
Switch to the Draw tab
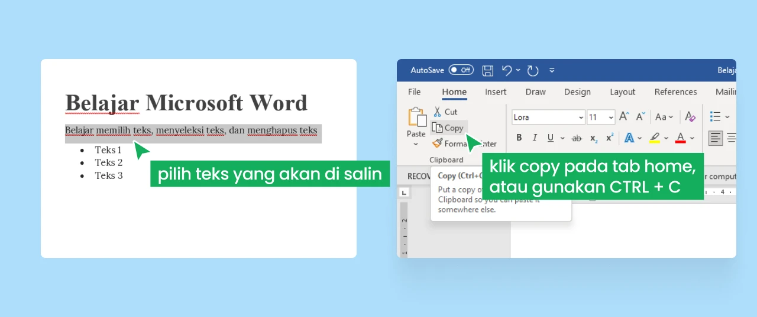[536, 91]
